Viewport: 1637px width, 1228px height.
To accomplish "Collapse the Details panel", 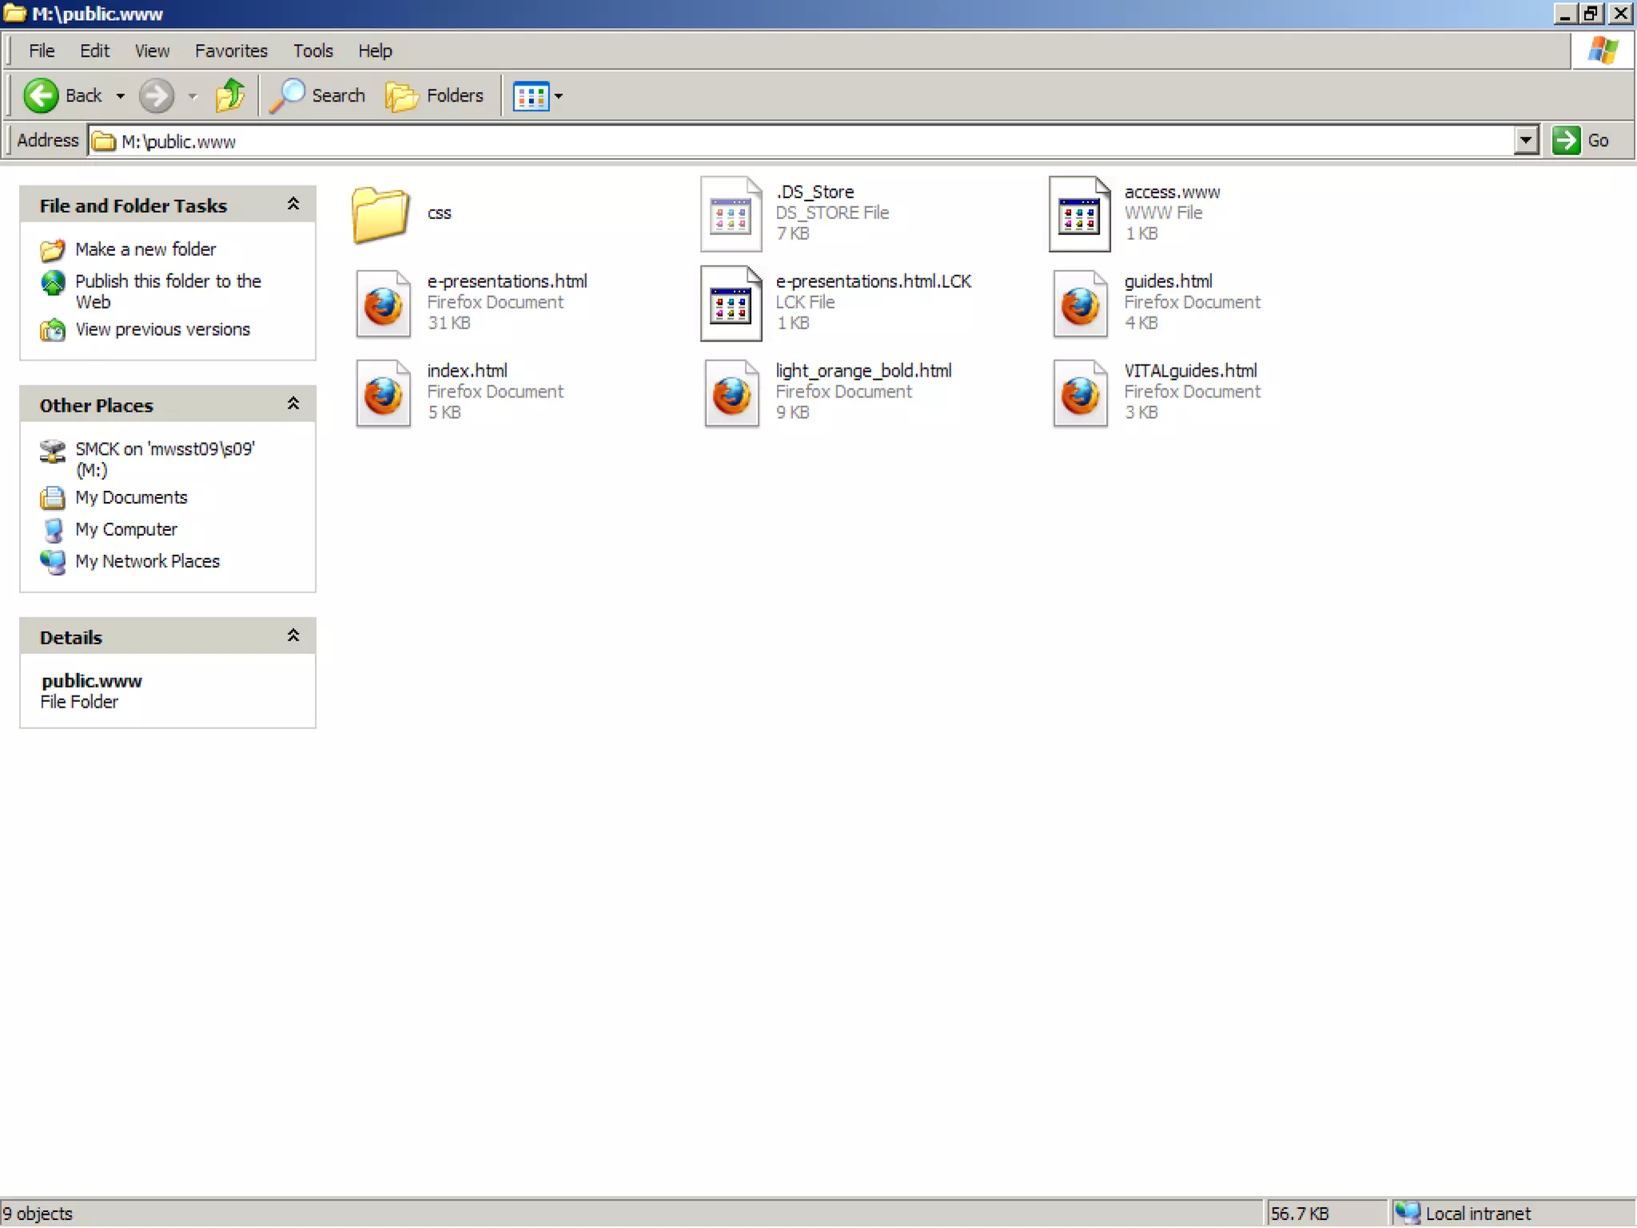I will tap(293, 636).
